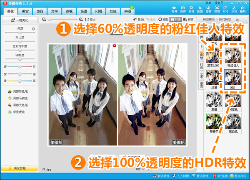Undo the last edit with 撤销

[139, 20]
